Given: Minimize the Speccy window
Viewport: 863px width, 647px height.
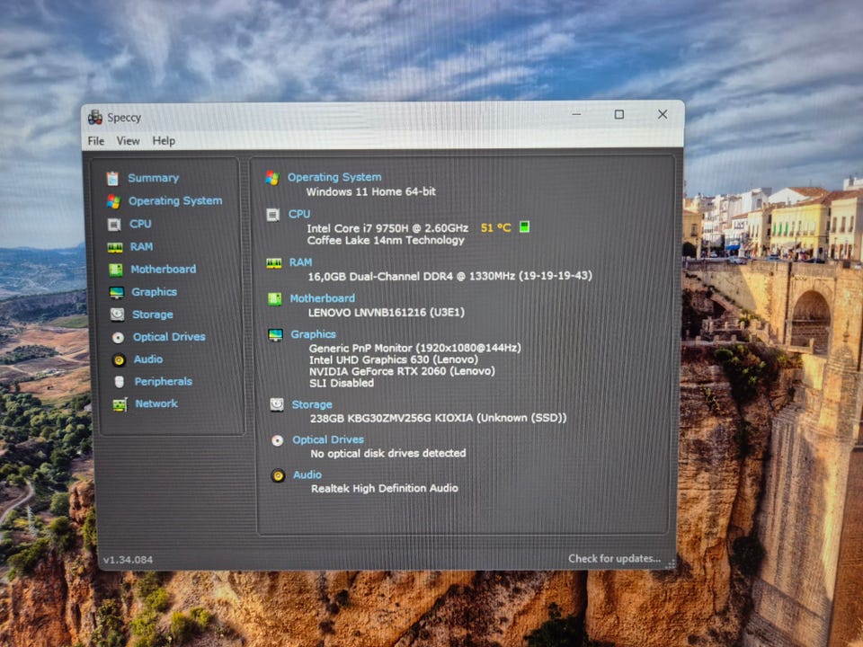Looking at the screenshot, I should [x=576, y=114].
